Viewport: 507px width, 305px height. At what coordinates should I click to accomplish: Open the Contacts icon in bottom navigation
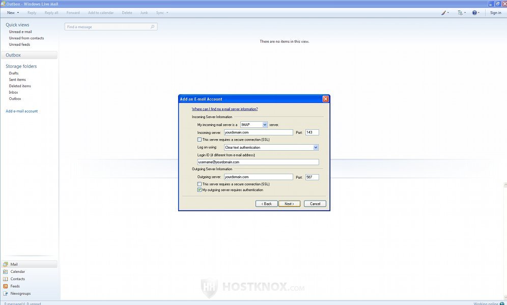[x=6, y=279]
